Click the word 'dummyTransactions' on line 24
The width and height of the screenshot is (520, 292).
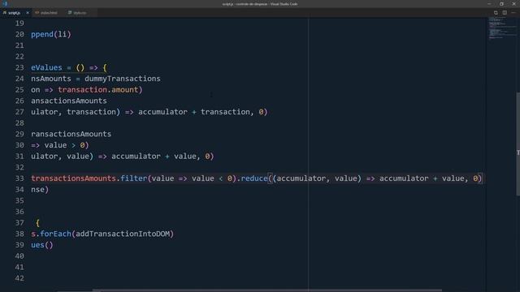coord(123,79)
